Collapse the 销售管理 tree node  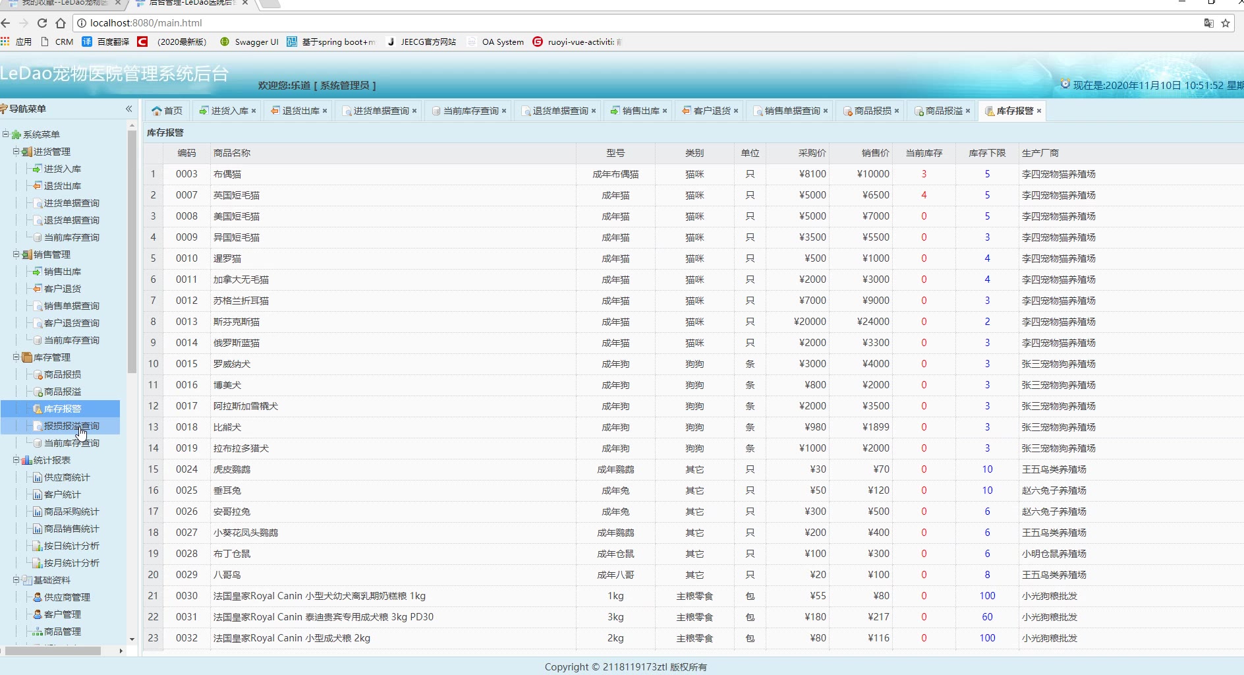(x=16, y=254)
